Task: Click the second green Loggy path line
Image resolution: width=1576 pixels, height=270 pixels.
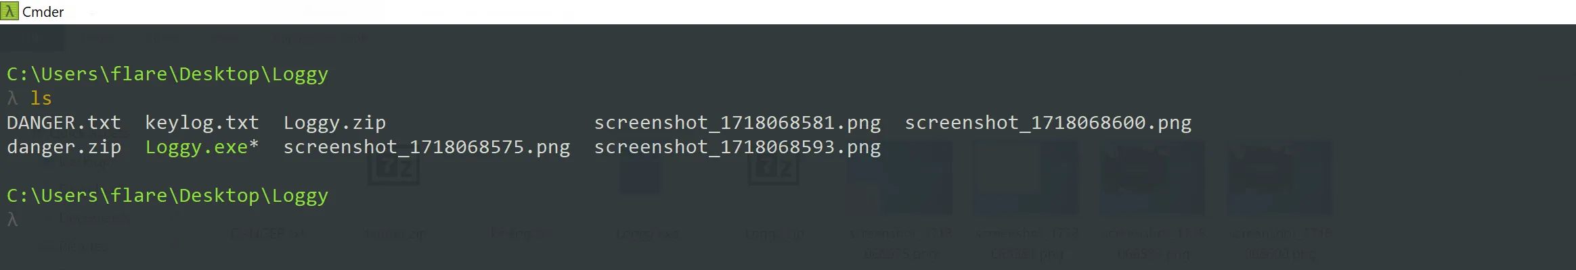Action: tap(167, 196)
